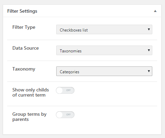Click the Filter Type dropdown arrow
Screen dimensions: 165x138
point(149,29)
